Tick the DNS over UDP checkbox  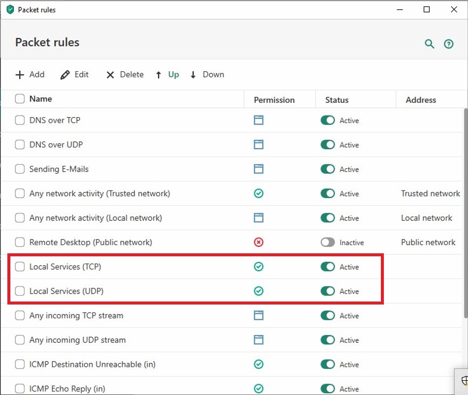click(20, 145)
